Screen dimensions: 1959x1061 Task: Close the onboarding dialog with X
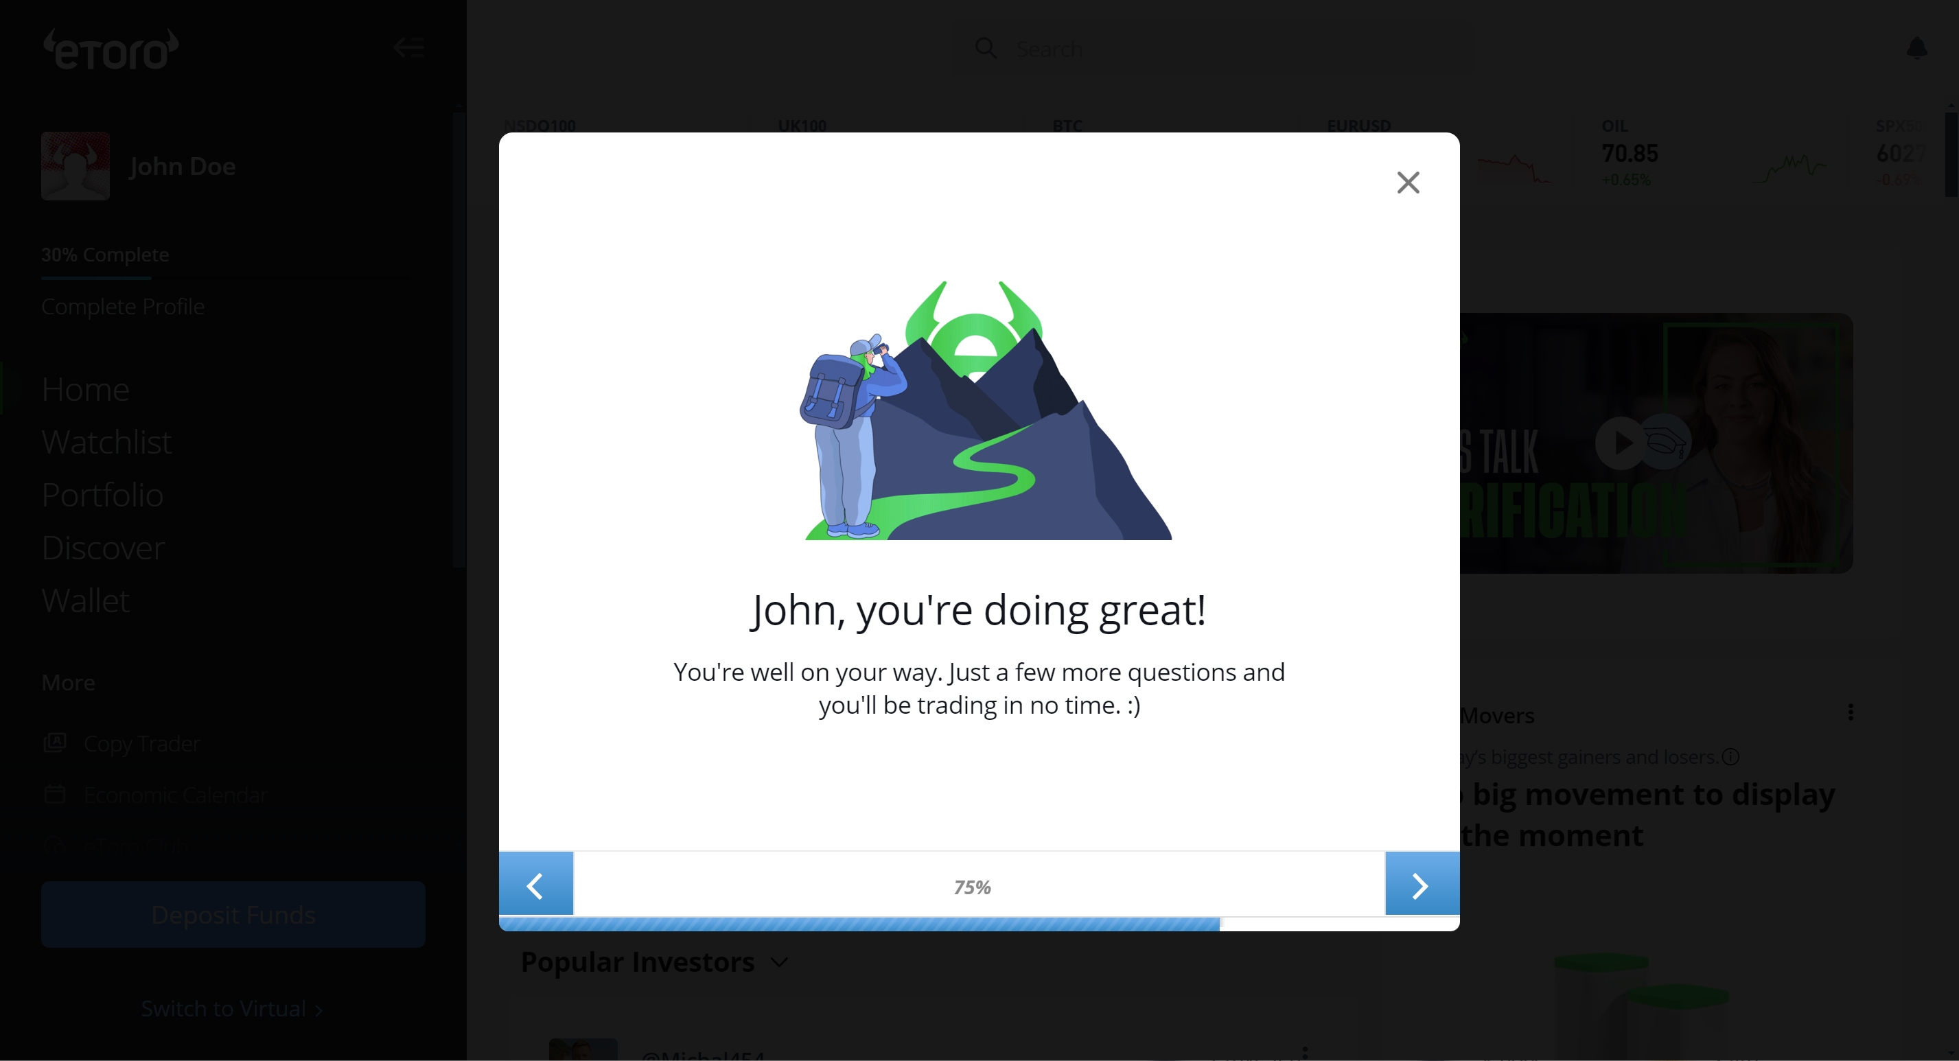click(x=1408, y=183)
